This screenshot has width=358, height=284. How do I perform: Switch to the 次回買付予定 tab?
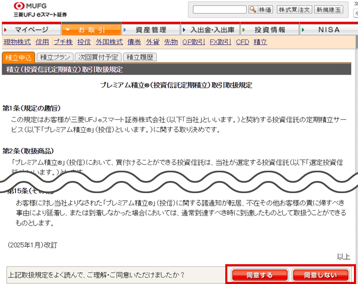point(98,57)
